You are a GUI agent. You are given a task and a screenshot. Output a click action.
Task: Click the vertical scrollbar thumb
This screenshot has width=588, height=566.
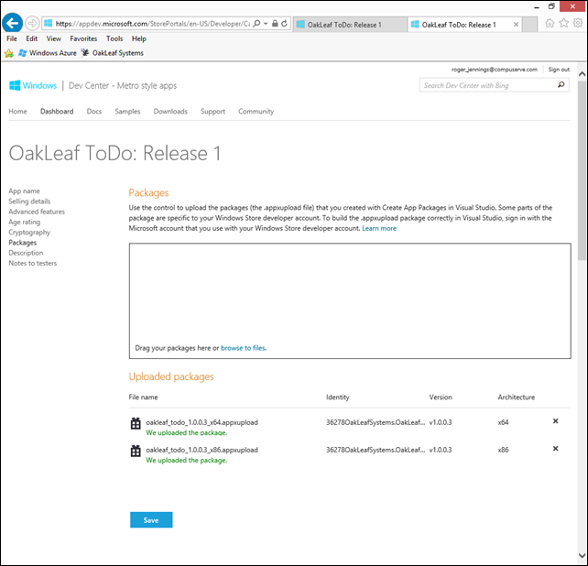(582, 170)
